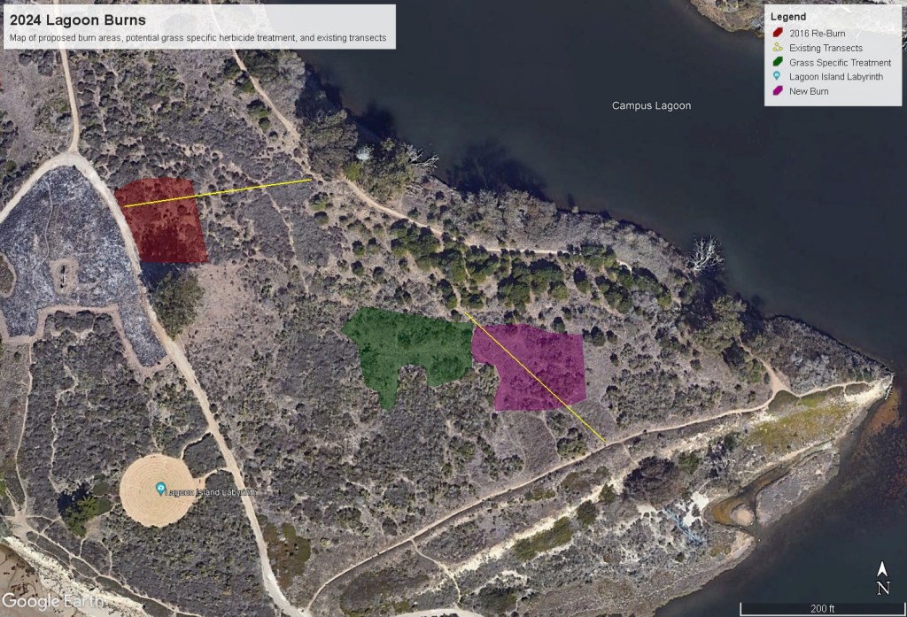Select the Lagoon Island Labyrinth map placemark pin
The width and height of the screenshot is (907, 617).
pos(161,489)
